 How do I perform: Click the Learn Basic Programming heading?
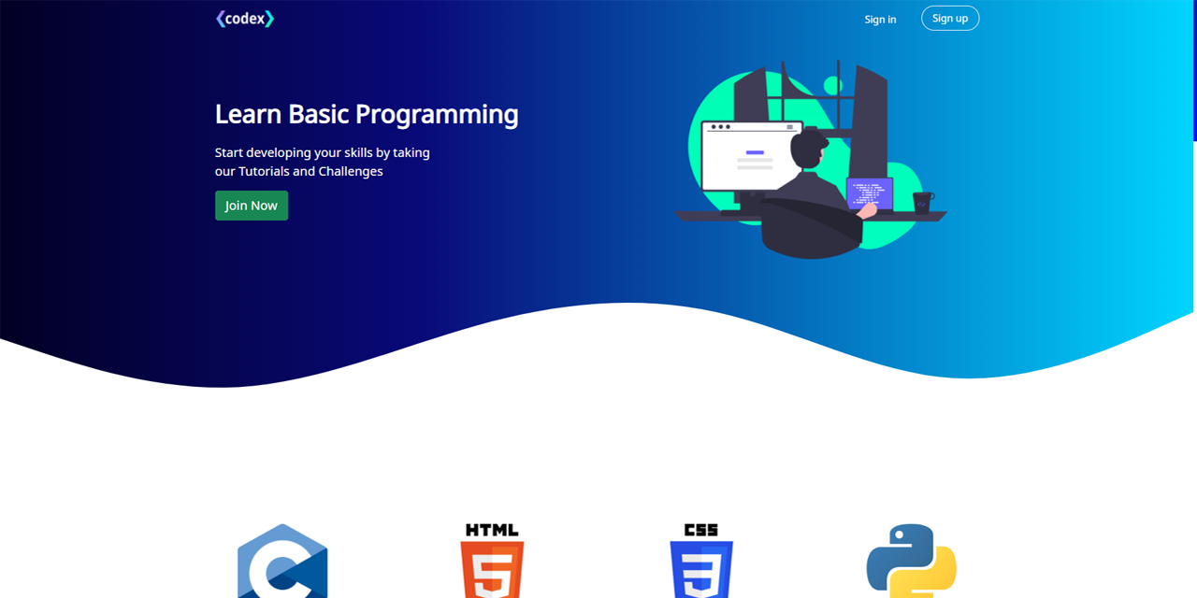(x=367, y=114)
